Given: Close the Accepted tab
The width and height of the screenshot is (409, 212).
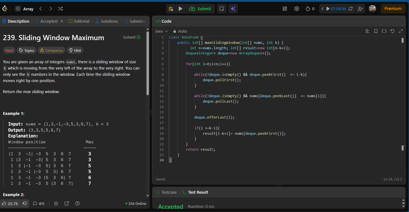Looking at the screenshot, I should pyautogui.click(x=62, y=21).
